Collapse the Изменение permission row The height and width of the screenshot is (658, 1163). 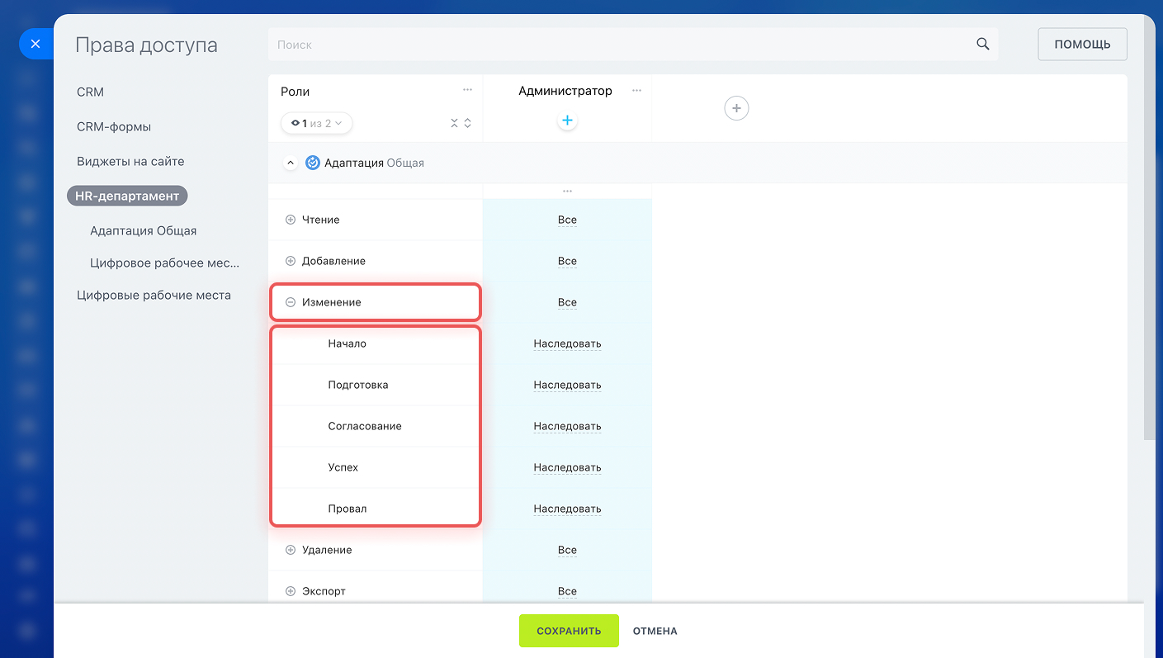(x=291, y=302)
